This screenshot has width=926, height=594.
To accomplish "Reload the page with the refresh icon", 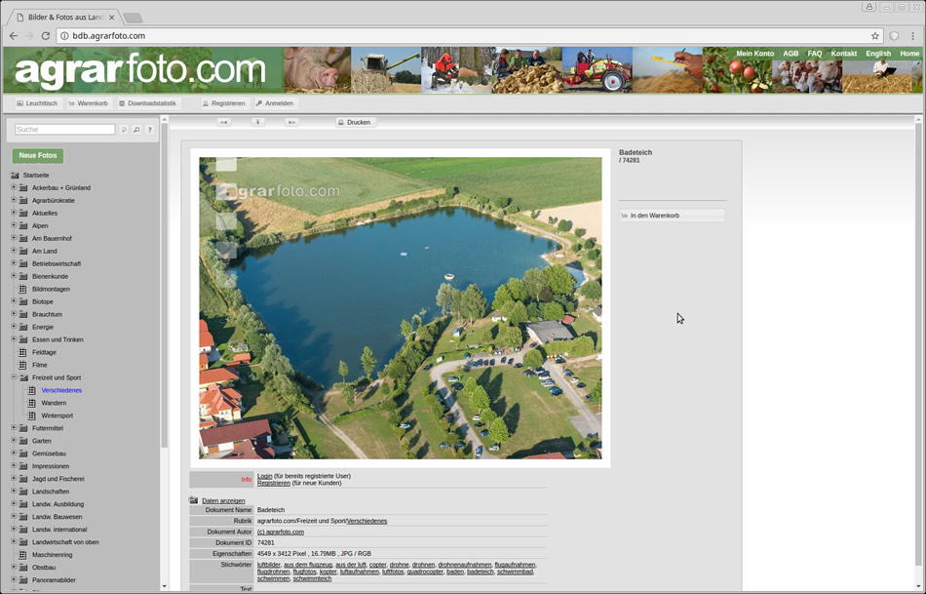I will click(46, 36).
